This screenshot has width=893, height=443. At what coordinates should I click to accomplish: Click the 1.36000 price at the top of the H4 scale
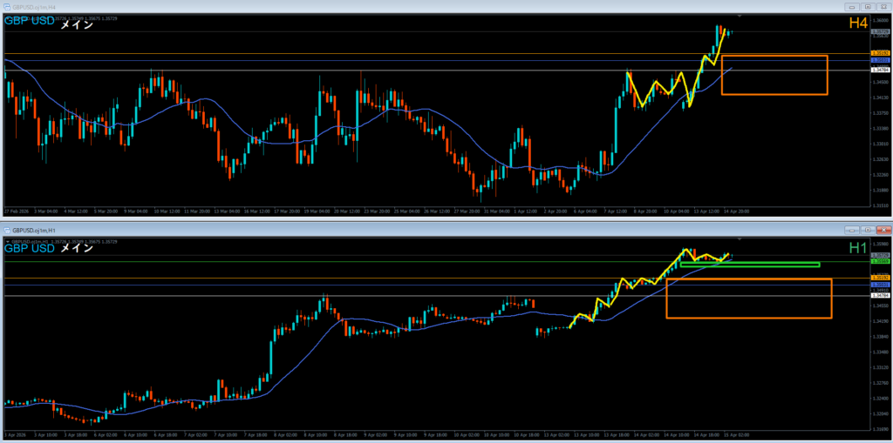click(880, 21)
